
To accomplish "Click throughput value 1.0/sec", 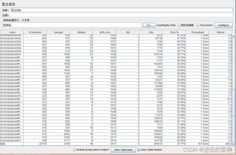I will pos(204,141).
